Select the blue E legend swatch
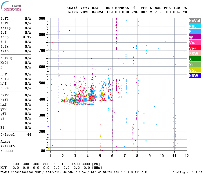 tap(195, 32)
